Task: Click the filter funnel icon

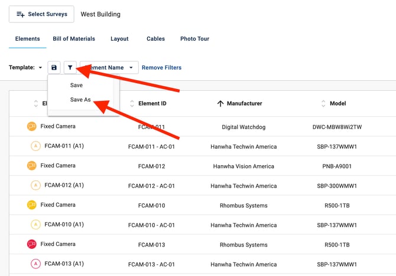Action: pos(70,68)
